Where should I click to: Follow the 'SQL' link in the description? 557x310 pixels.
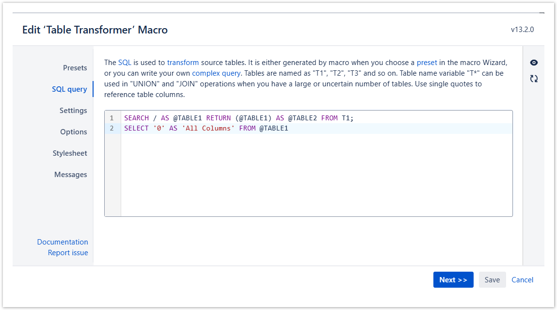pos(125,63)
